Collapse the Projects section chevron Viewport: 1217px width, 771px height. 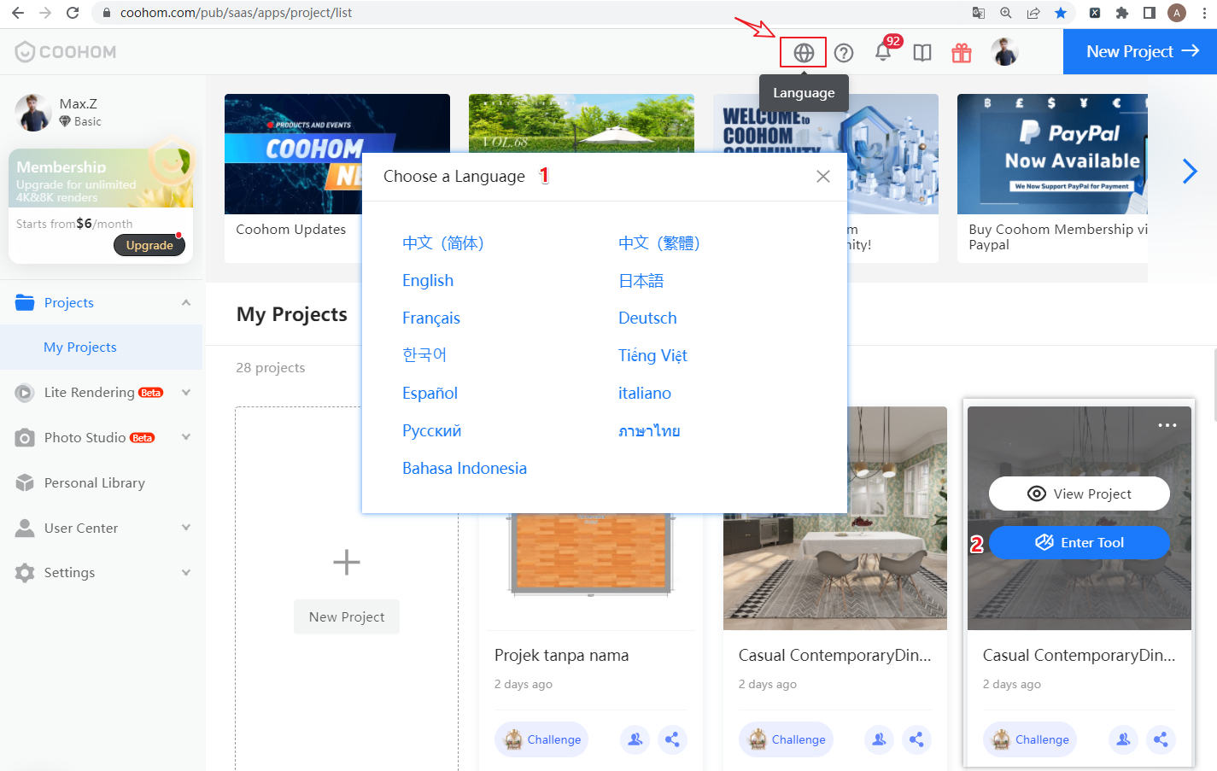[186, 303]
